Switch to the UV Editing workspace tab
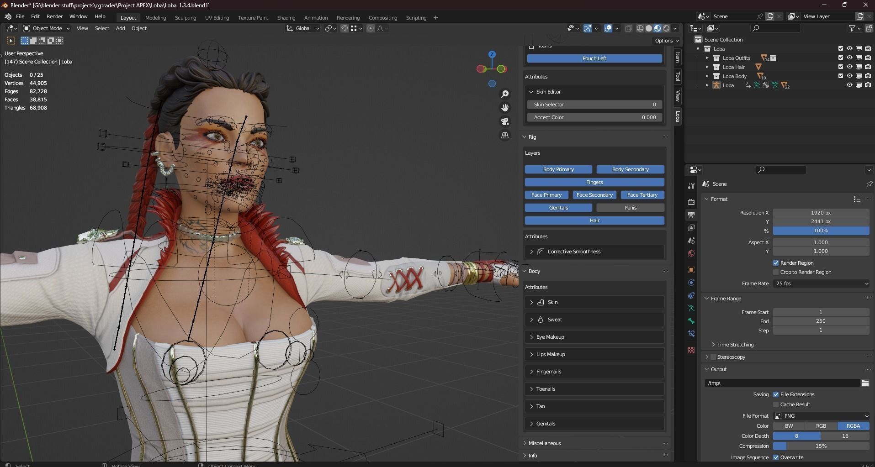This screenshot has height=467, width=875. [217, 18]
